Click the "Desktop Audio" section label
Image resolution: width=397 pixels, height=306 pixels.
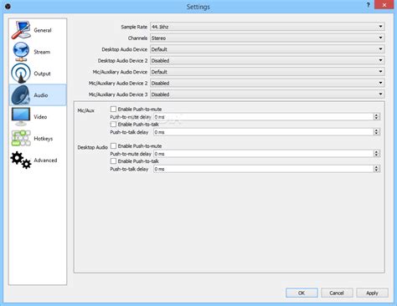click(92, 147)
